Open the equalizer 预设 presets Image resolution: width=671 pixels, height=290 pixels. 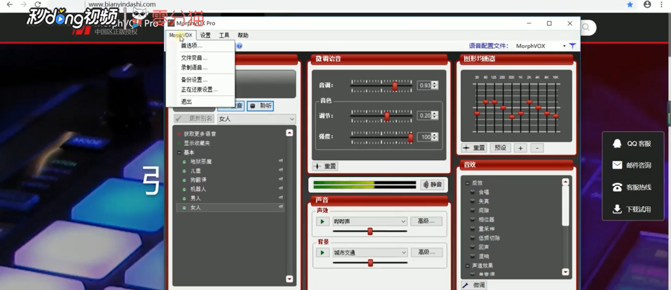point(501,148)
